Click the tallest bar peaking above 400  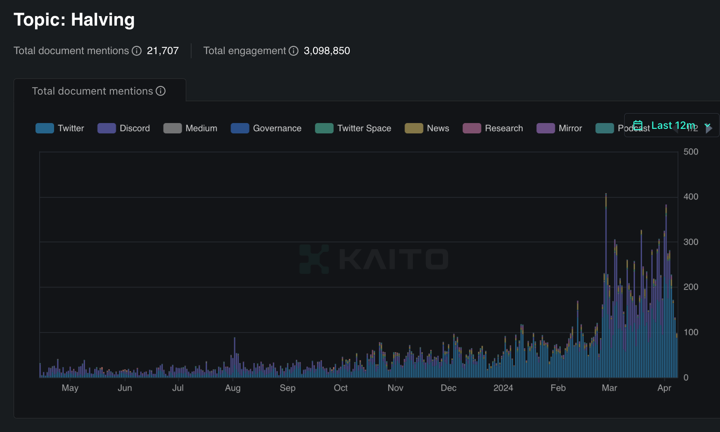pyautogui.click(x=606, y=285)
